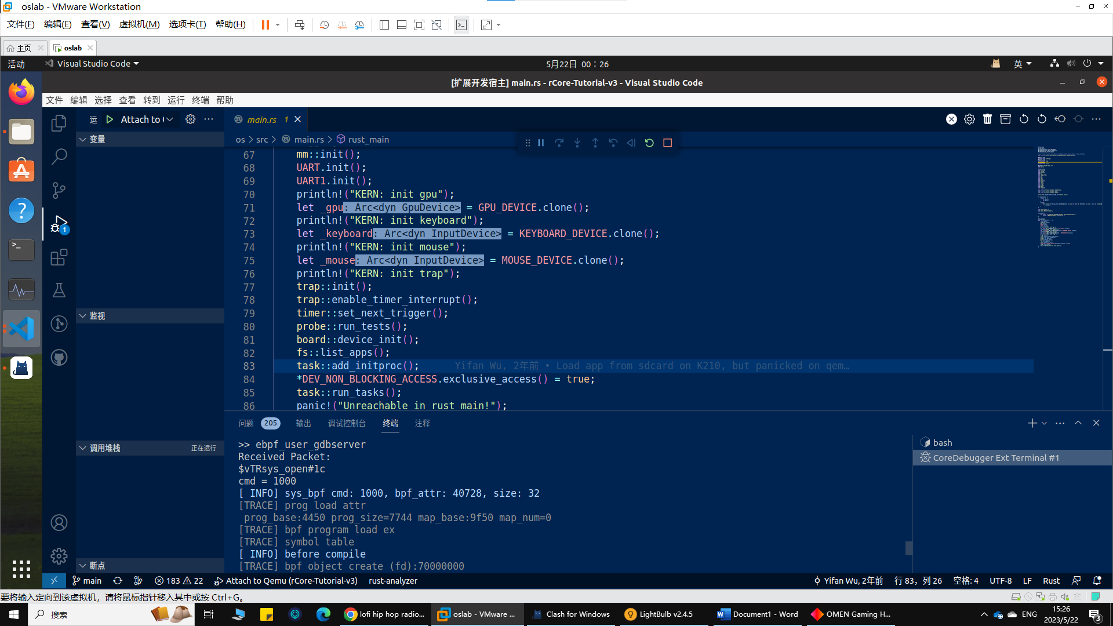1113x626 pixels.
Task: Open the Testing flask icon
Action: [59, 290]
